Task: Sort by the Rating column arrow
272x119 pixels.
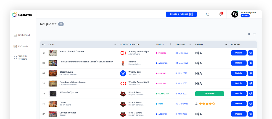Action: tap(226, 44)
